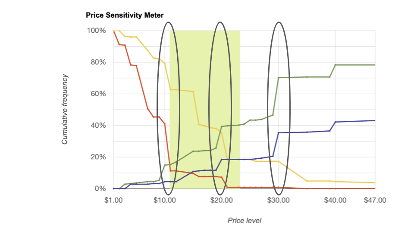Click the green line's point at $40.00
The image size is (414, 233).
[x=336, y=65]
